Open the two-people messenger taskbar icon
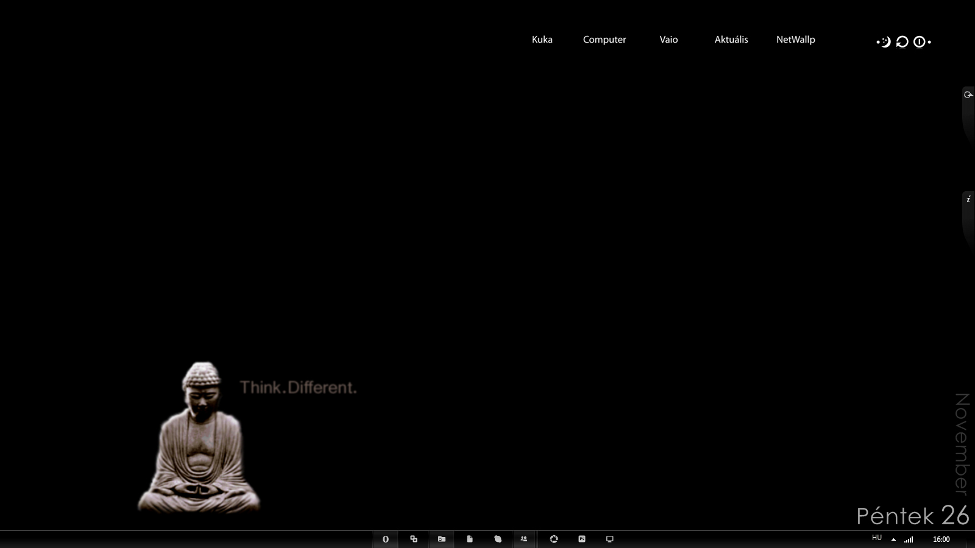Image resolution: width=975 pixels, height=548 pixels. point(524,539)
